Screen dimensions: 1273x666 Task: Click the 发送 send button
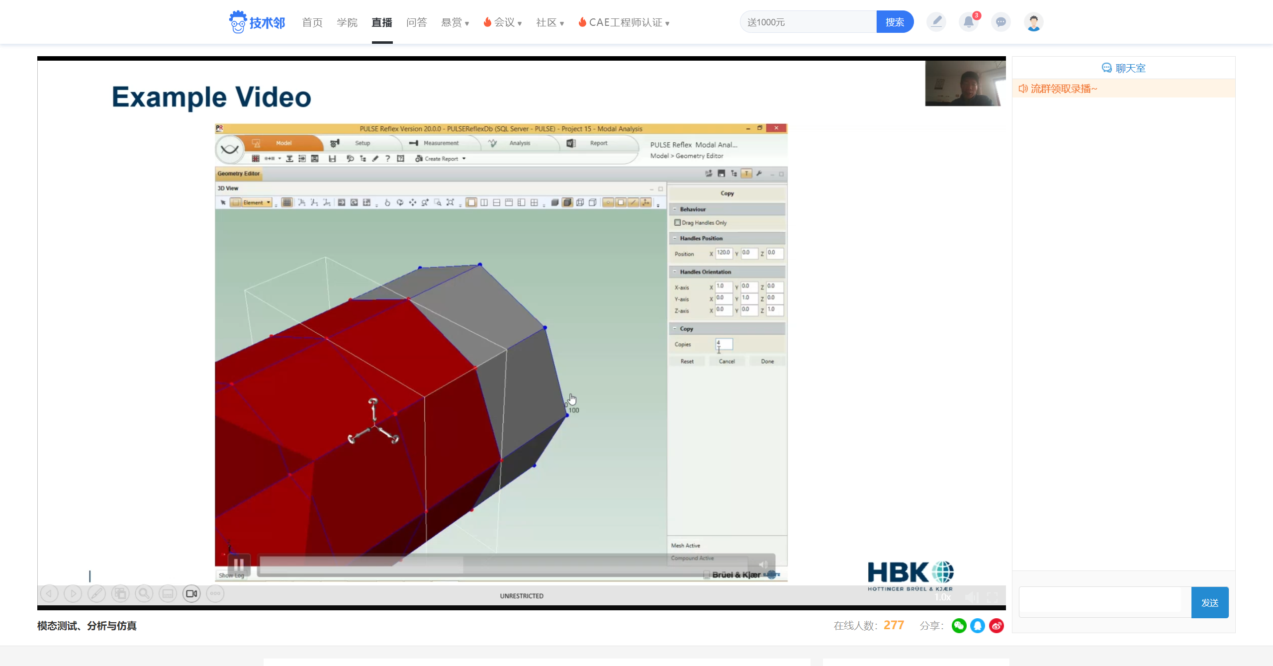(1210, 603)
